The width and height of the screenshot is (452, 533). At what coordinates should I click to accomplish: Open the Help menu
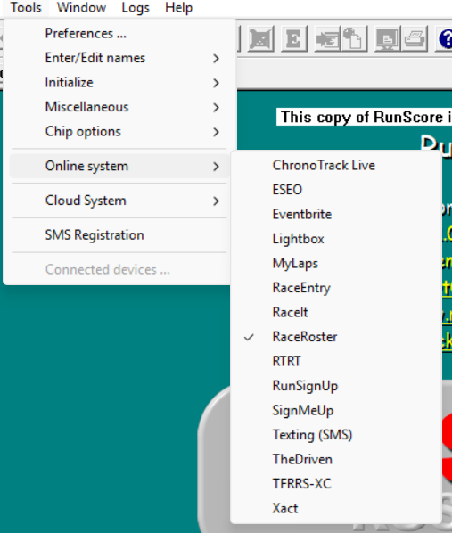click(178, 7)
